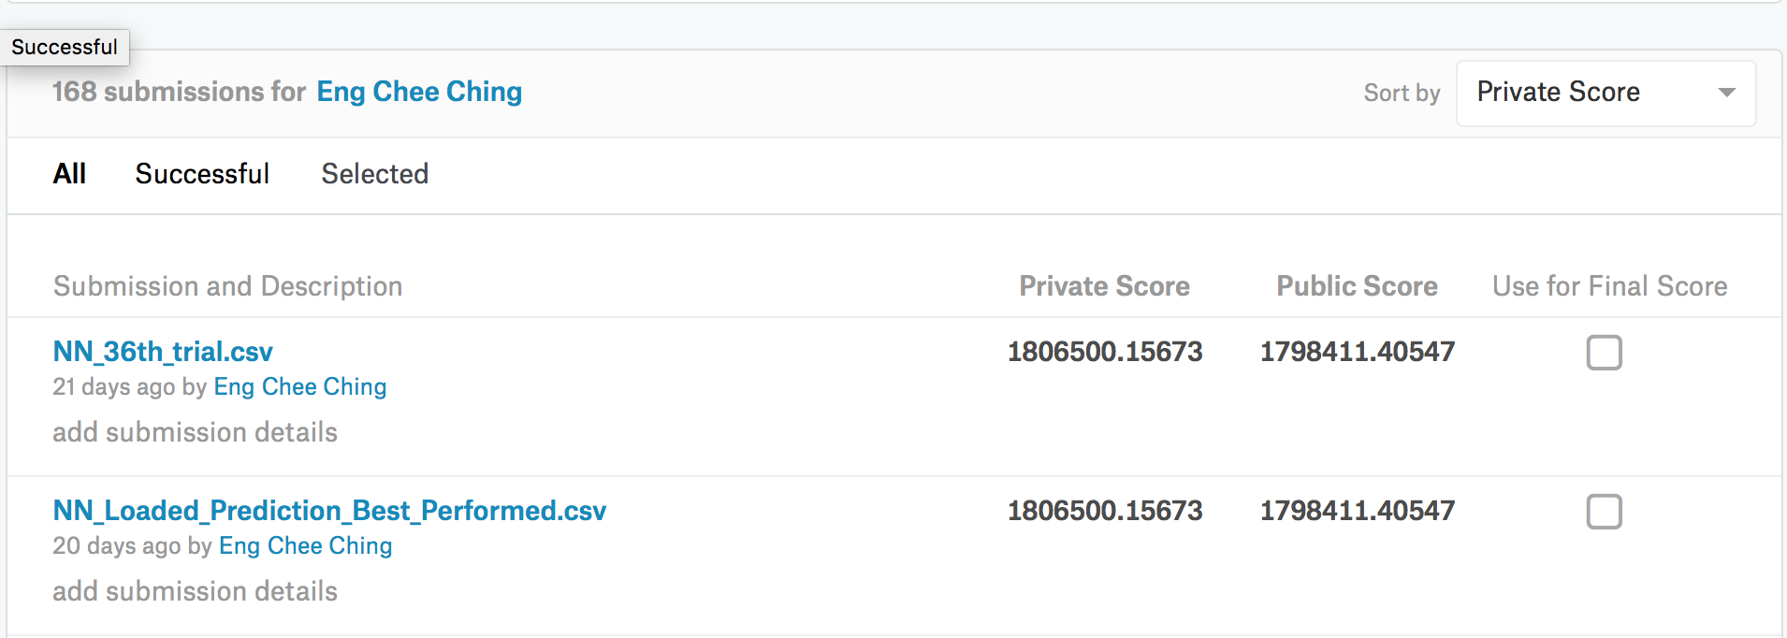The image size is (1787, 638).
Task: Add details for the second submission
Action: coord(195,591)
